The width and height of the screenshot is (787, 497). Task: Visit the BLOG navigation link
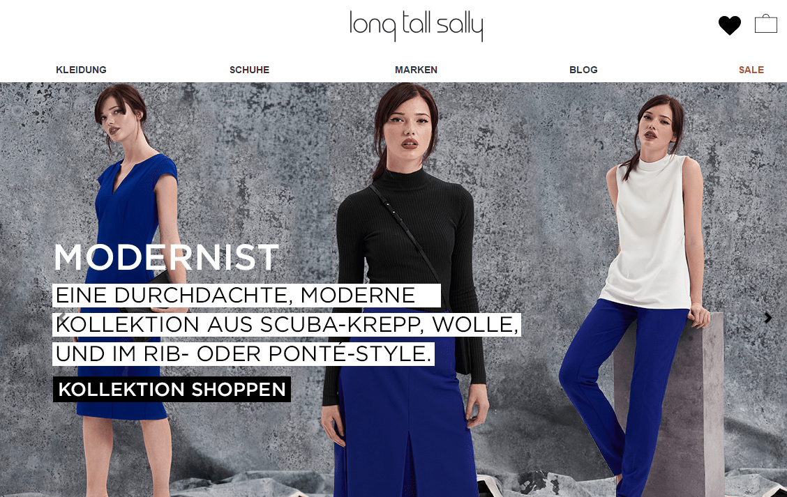(x=583, y=70)
